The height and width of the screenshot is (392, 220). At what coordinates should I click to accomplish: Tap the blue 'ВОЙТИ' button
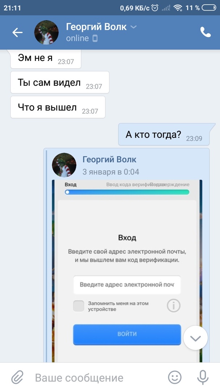127,335
